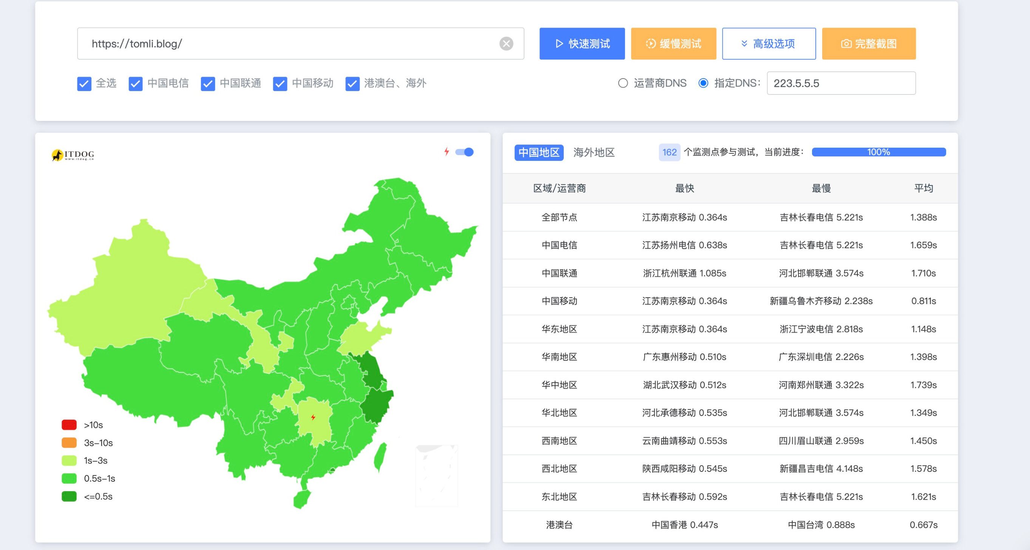Start the 快速测试 test
The image size is (1030, 550).
pyautogui.click(x=582, y=43)
